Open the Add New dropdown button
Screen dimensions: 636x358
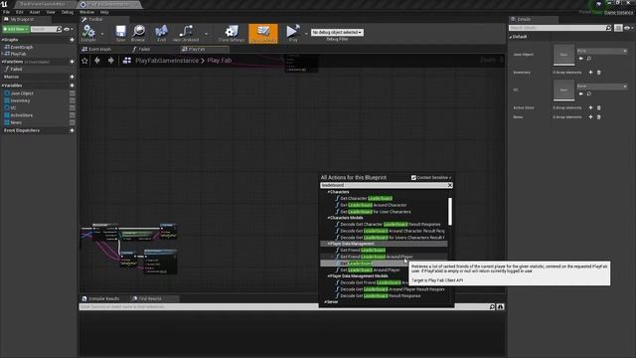(16, 29)
